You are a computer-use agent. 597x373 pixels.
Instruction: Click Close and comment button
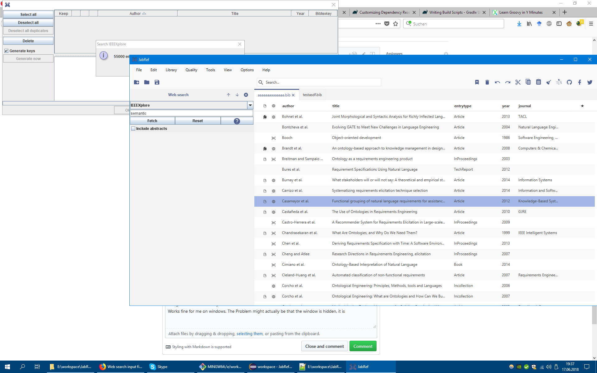point(325,346)
